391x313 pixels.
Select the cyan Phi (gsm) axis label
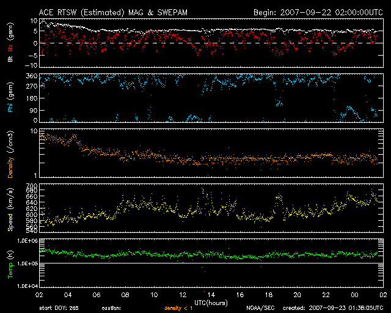[10, 98]
